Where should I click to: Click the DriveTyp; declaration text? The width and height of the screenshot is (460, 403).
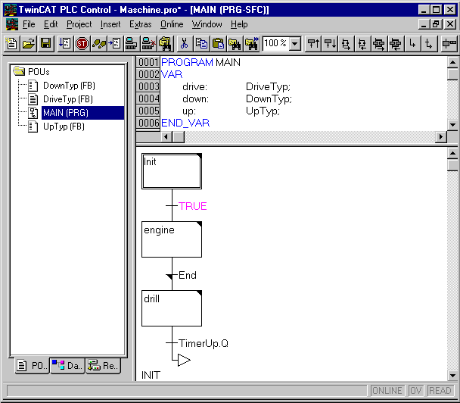pos(268,86)
